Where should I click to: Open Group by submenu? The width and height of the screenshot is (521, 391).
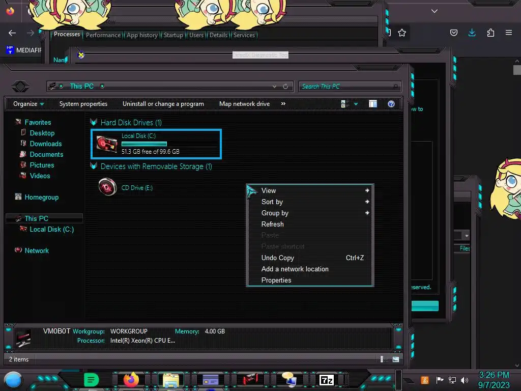tap(310, 213)
